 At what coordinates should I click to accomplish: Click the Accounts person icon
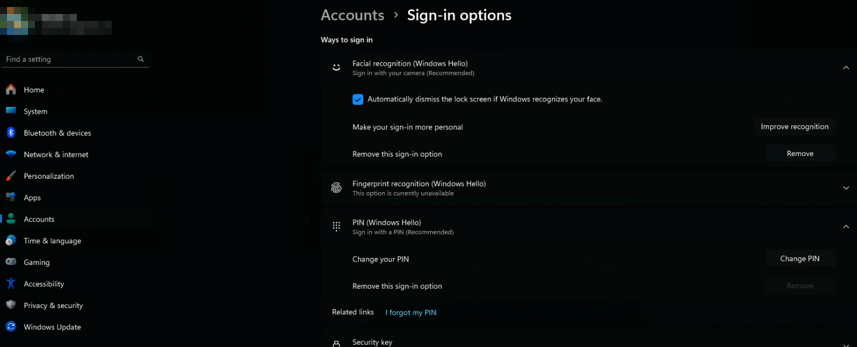coord(10,219)
